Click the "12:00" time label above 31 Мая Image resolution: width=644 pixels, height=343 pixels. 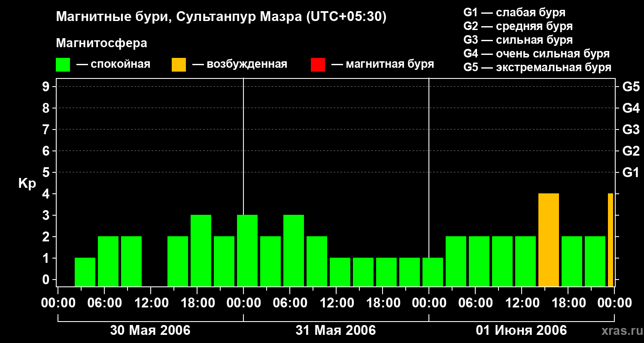pos(337,303)
